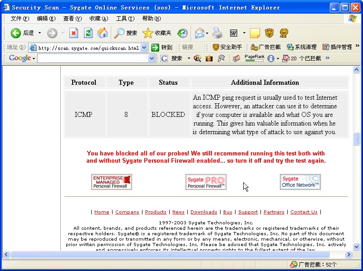Click the yellow note toolbar icon
The height and width of the screenshot is (271, 363).
[x=255, y=33]
